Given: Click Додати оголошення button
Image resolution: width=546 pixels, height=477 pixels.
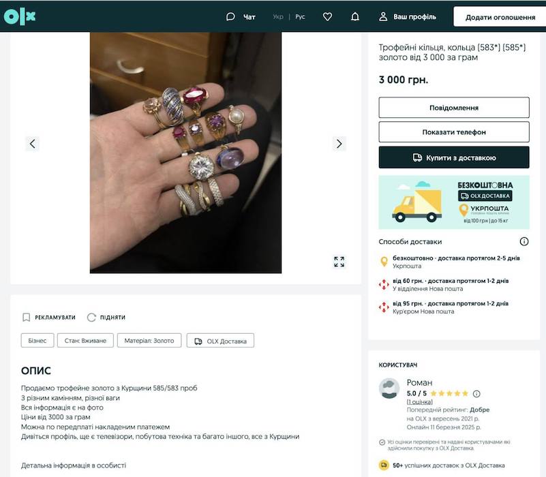Looking at the screenshot, I should pyautogui.click(x=500, y=17).
